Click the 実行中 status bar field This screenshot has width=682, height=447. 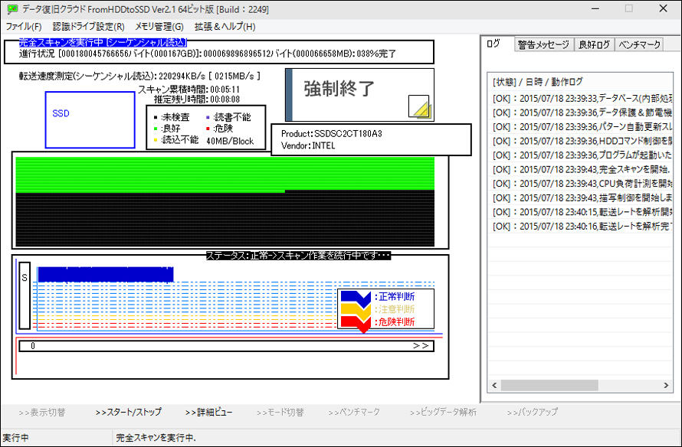coord(56,438)
